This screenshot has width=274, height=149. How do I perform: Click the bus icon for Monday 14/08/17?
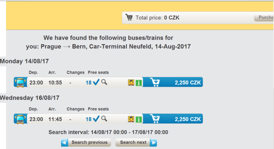click(x=20, y=82)
